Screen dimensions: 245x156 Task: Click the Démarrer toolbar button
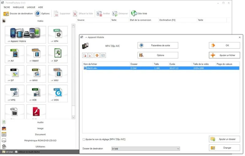click(x=120, y=13)
